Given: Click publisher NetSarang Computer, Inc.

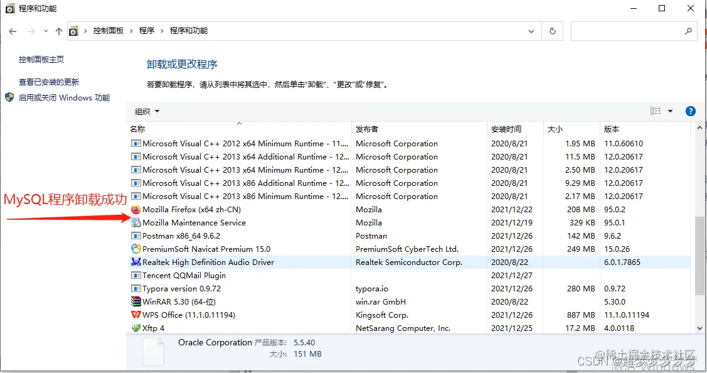Looking at the screenshot, I should (x=403, y=328).
